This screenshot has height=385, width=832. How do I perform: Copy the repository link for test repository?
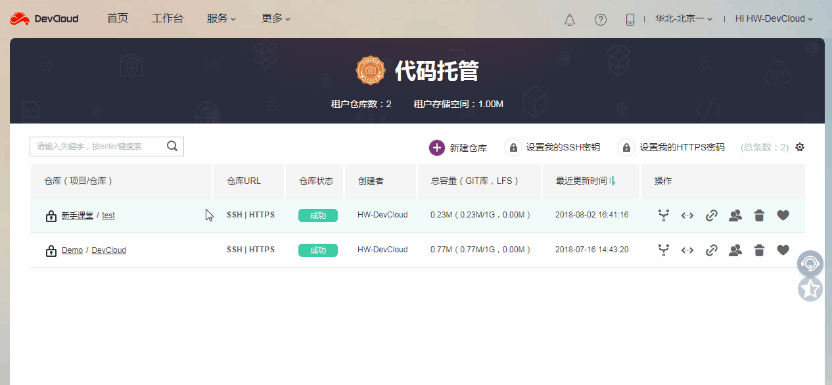pyautogui.click(x=711, y=215)
